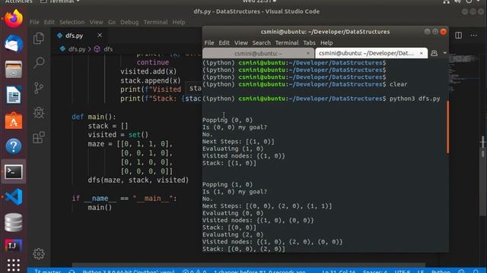Image resolution: width=487 pixels, height=273 pixels.
Task: Select the ~/Developer/Dat... terminal tab
Action: pos(371,53)
